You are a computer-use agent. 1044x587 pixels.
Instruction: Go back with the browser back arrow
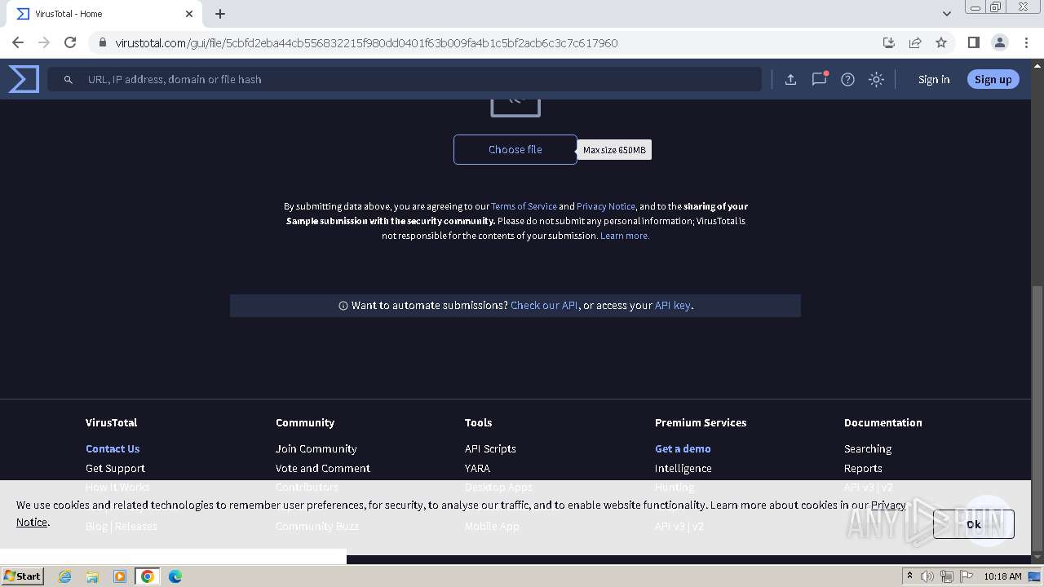[x=18, y=42]
